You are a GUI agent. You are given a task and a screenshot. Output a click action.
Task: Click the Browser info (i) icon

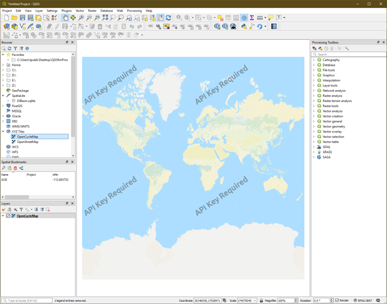pos(27,48)
